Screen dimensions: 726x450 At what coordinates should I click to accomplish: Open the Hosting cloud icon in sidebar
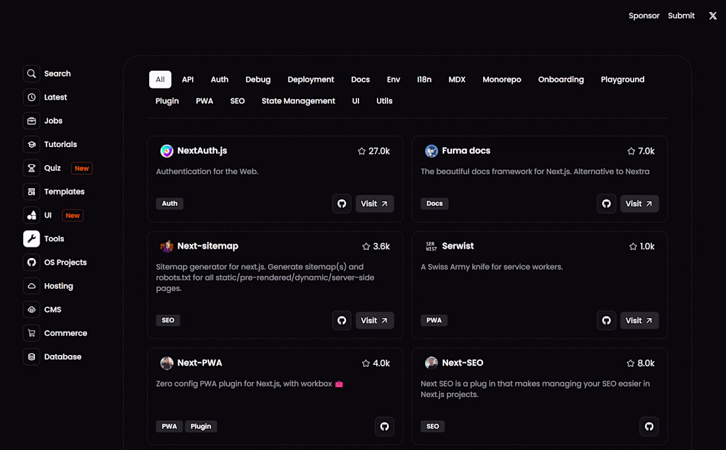pos(31,286)
